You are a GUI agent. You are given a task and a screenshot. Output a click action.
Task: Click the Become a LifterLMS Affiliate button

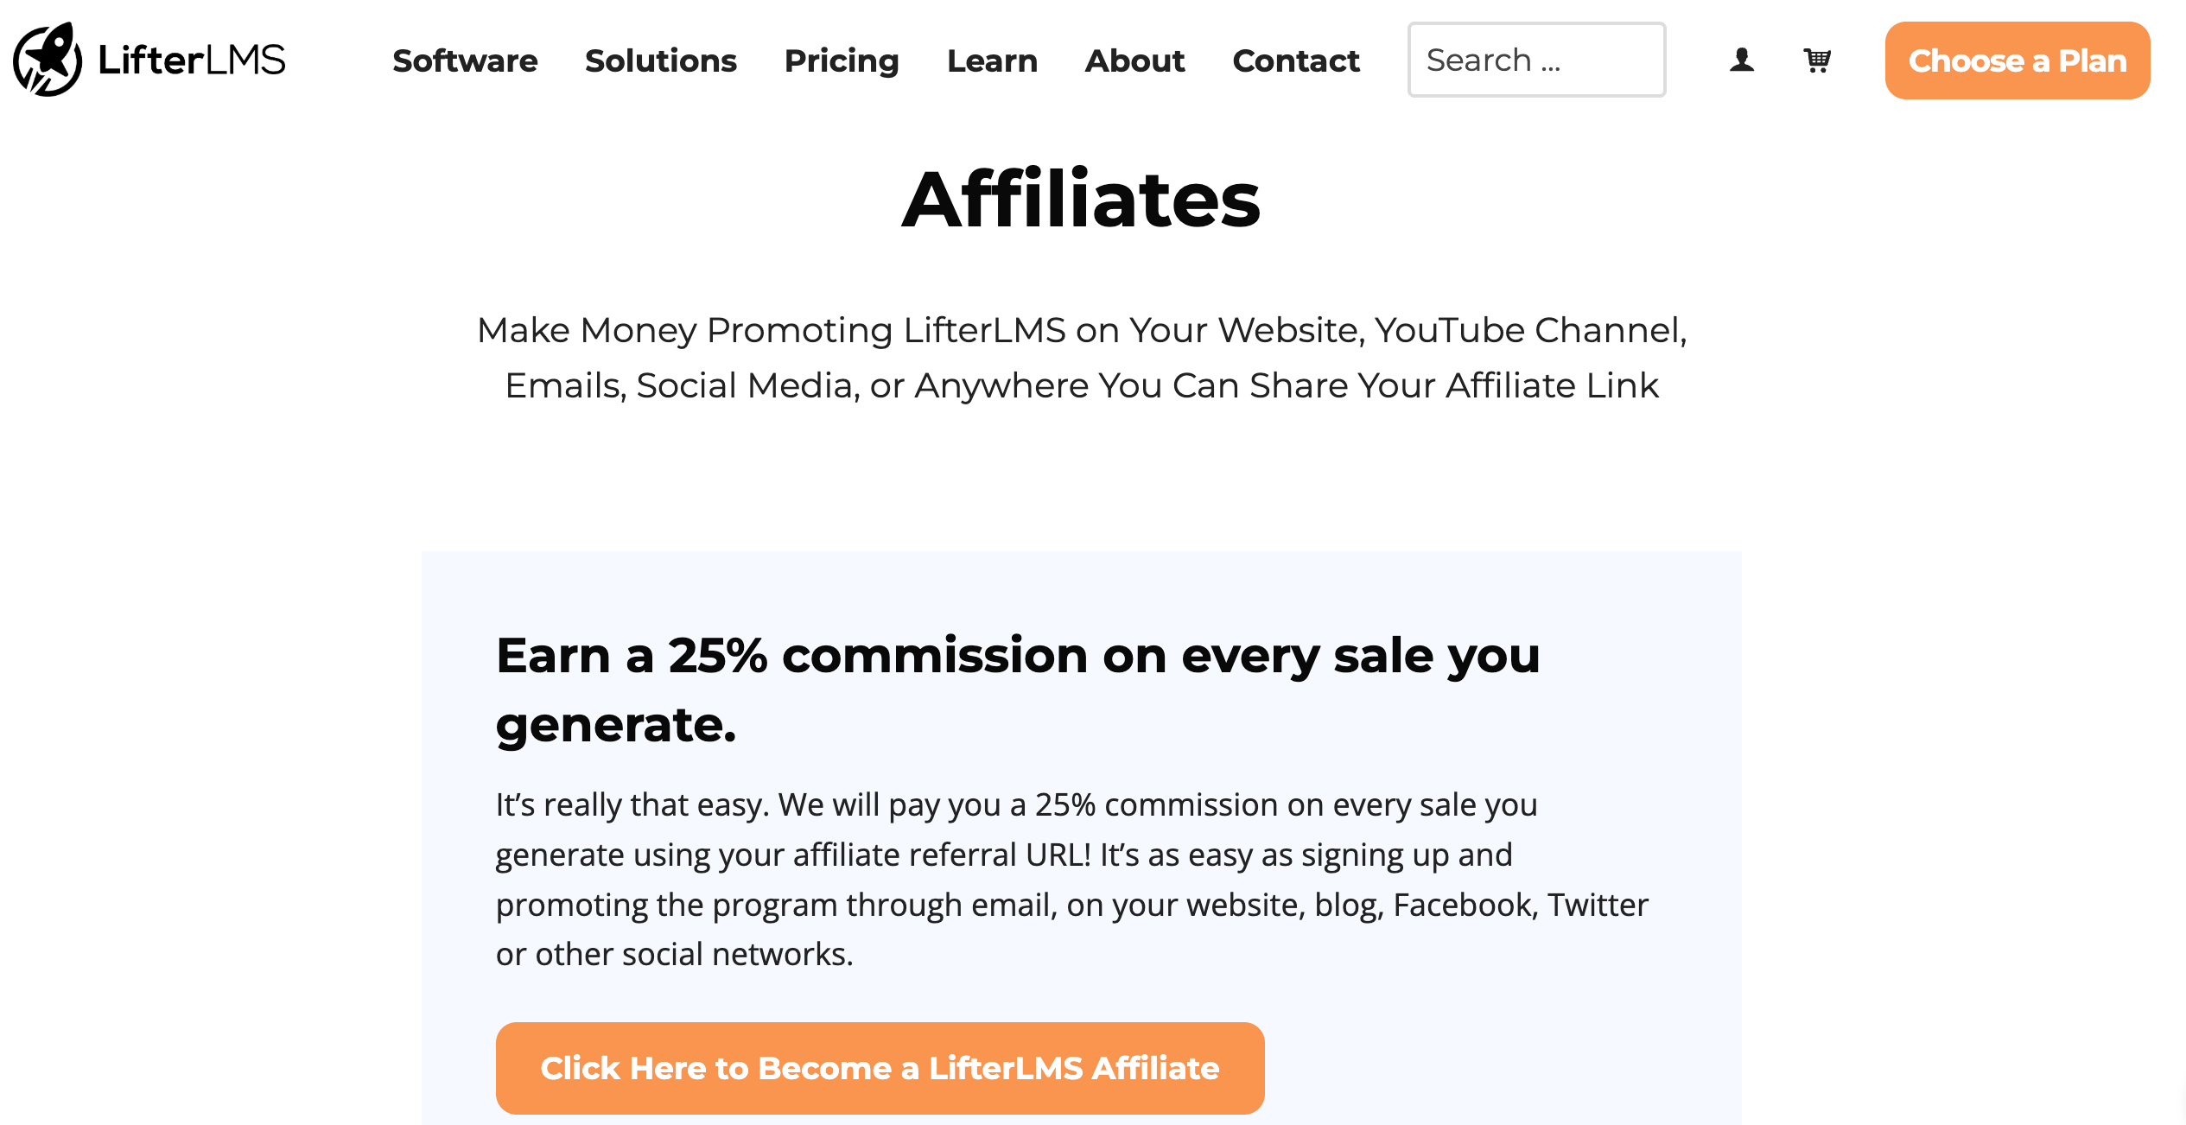(880, 1067)
